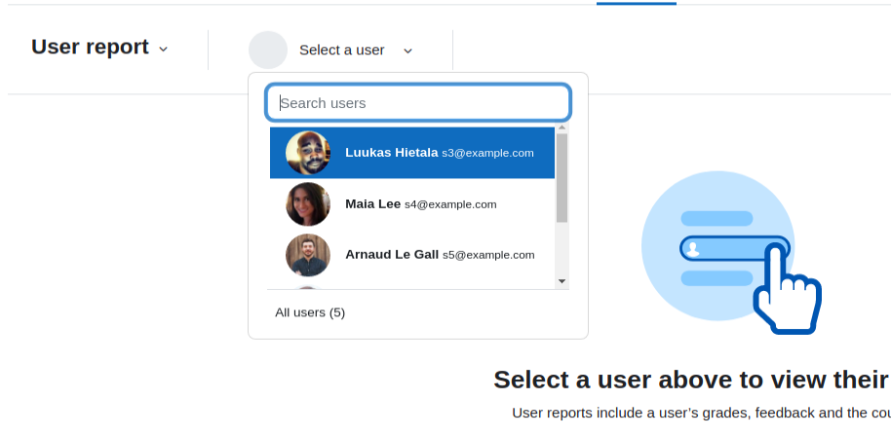Click the scrollbar down arrow in user list
Screen dimensions: 891x436
pos(562,281)
